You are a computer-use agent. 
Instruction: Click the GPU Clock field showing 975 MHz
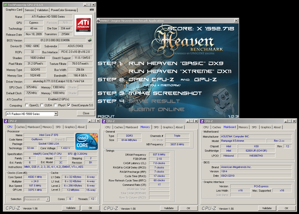(32, 87)
